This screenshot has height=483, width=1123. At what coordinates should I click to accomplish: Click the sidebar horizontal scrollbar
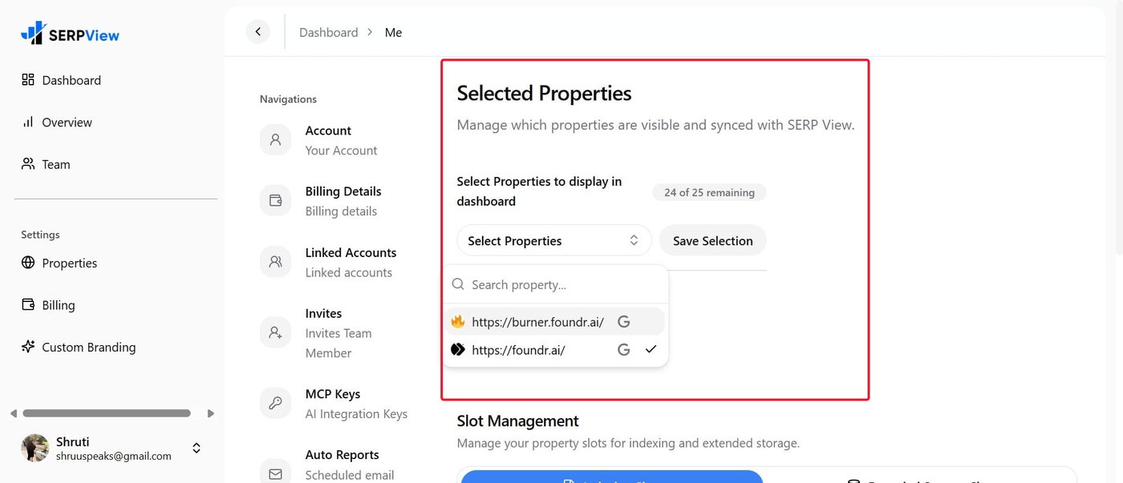[107, 413]
